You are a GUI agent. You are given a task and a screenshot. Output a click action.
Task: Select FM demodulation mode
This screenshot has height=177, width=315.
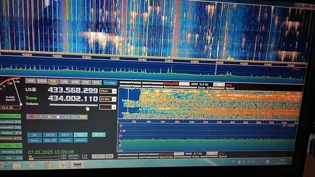(x=53, y=81)
